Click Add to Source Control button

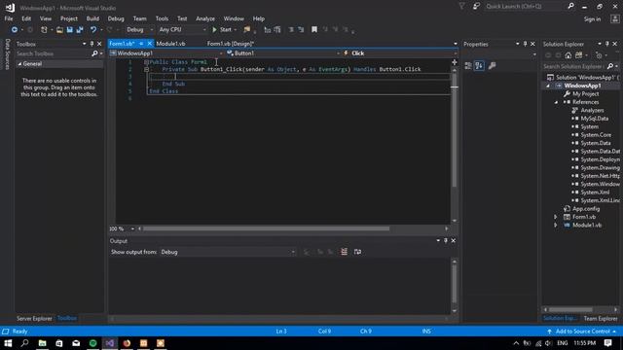(x=582, y=332)
